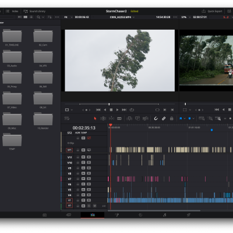Open the 01_TIMELINE folder
This screenshot has height=233, width=233.
(12, 36)
